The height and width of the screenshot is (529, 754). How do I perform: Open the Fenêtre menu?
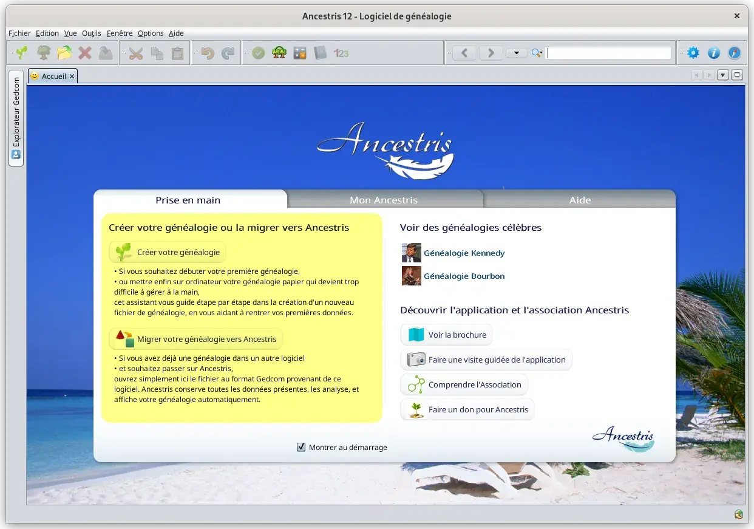coord(120,33)
